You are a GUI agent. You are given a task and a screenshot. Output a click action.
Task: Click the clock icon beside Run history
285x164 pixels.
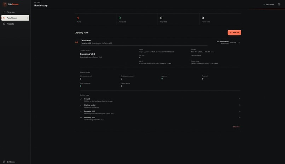tap(4, 18)
